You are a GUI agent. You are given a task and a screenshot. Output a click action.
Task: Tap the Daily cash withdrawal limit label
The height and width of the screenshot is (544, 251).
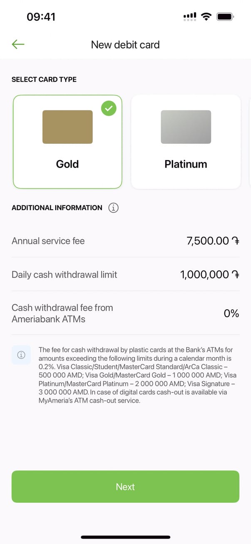64,275
